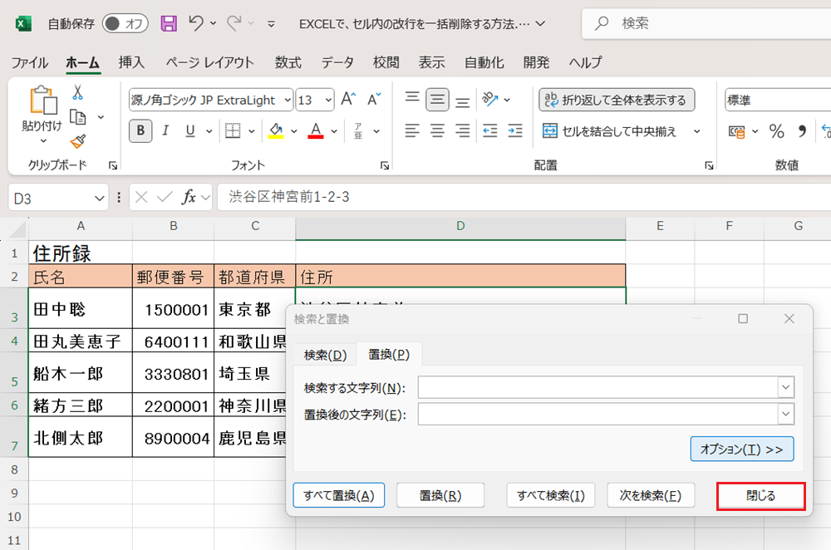Open the 挿入 ribbon tab
This screenshot has height=550, width=831.
[x=131, y=62]
